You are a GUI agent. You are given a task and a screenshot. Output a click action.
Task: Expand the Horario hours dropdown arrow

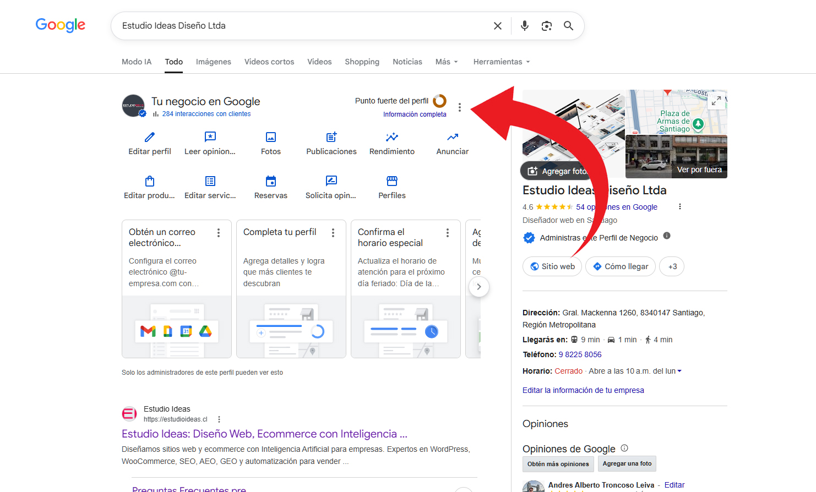(679, 371)
